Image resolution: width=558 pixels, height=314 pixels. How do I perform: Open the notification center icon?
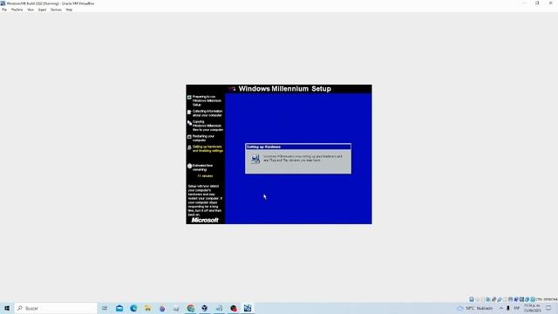click(x=548, y=308)
